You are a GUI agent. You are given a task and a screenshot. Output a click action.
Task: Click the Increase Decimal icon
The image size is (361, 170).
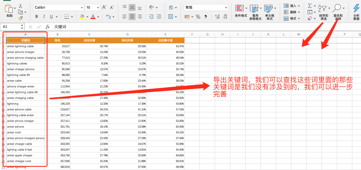217,17
